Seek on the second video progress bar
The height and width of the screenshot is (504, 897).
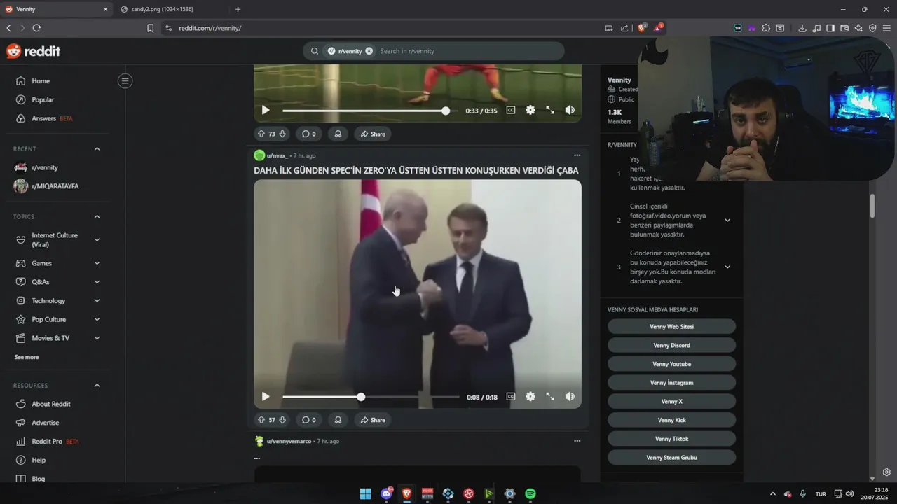tap(371, 397)
